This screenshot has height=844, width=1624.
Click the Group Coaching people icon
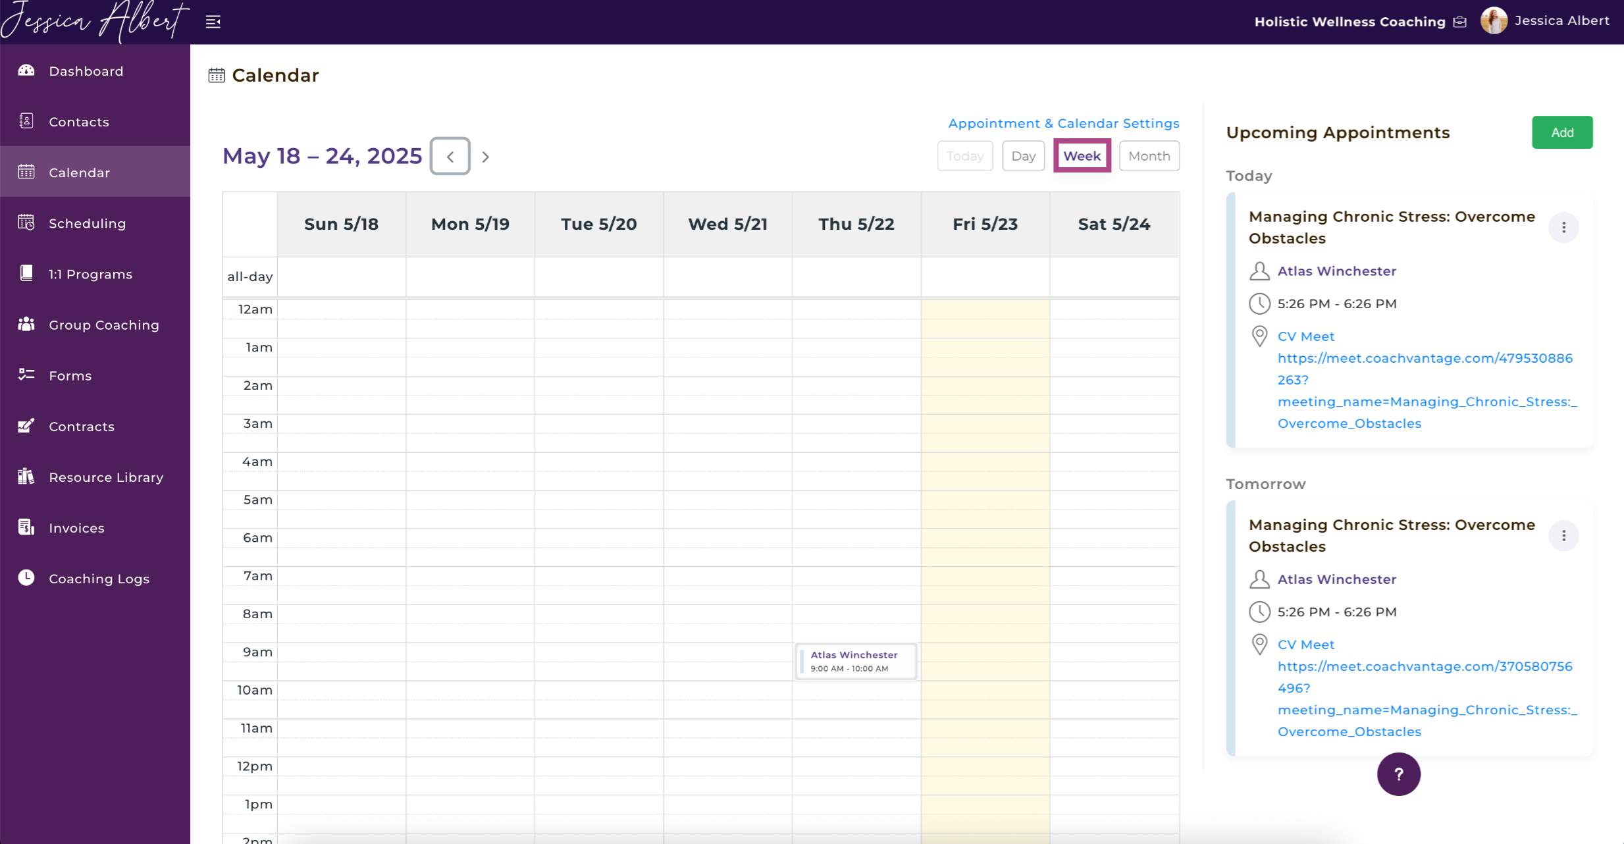[26, 324]
